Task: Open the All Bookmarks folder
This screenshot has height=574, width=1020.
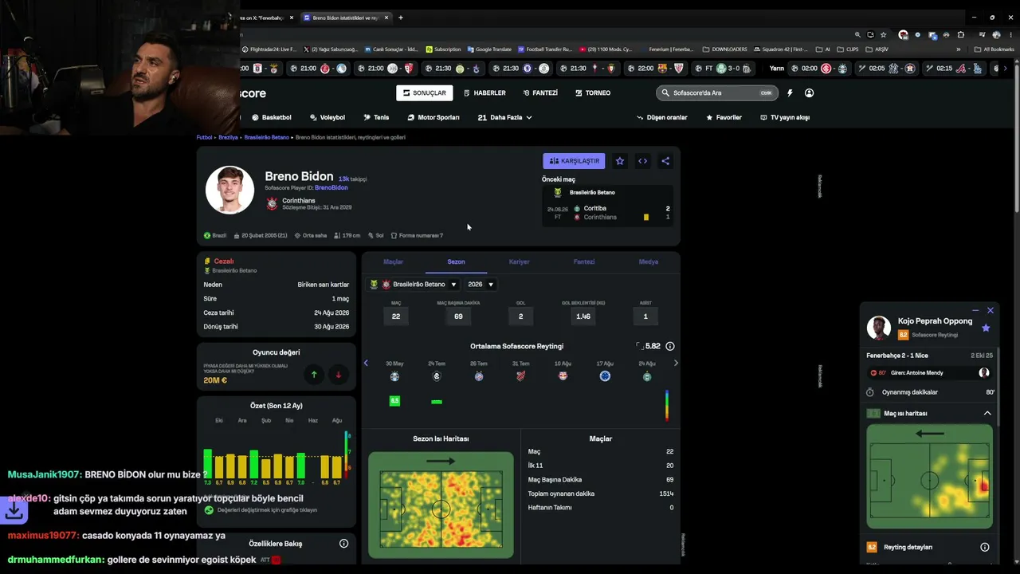Action: click(994, 49)
